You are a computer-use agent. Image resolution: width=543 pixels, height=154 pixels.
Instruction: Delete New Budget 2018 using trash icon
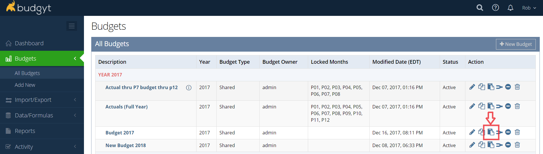517,145
